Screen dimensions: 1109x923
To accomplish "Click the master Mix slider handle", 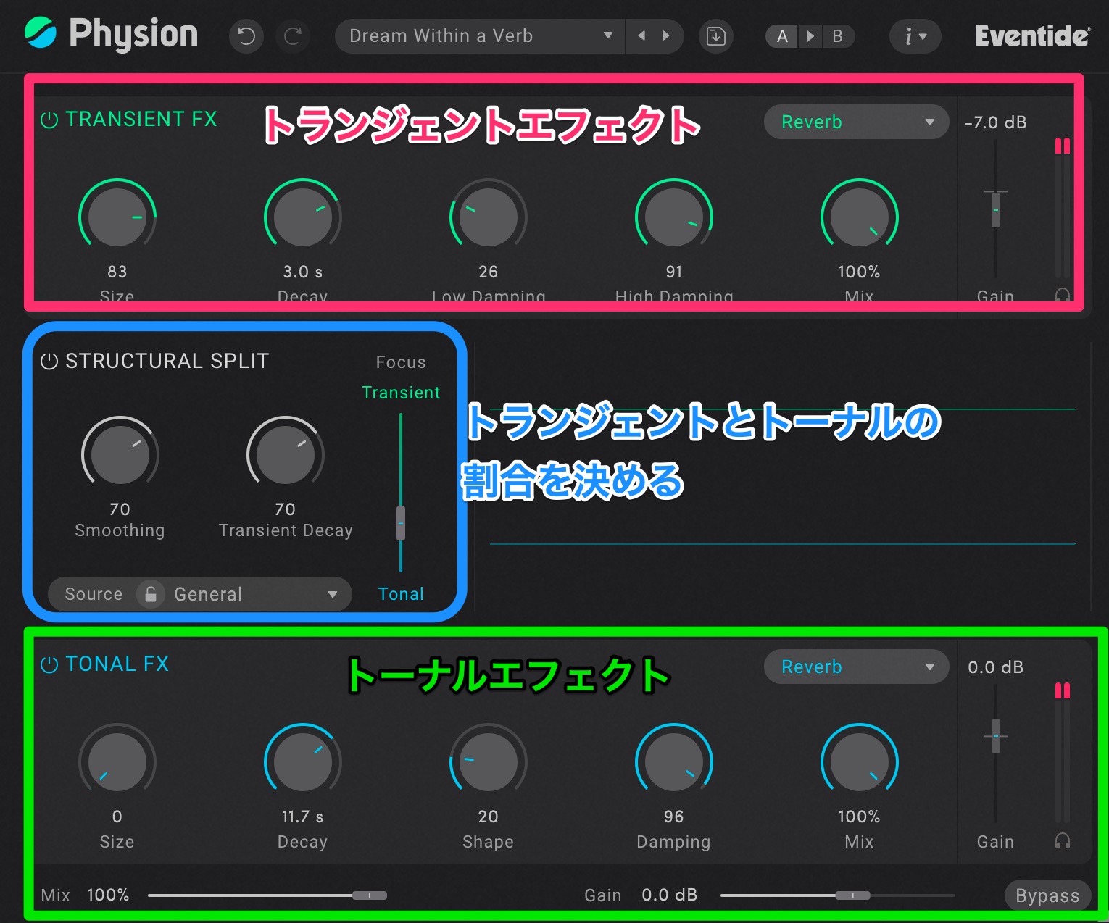I will [370, 895].
